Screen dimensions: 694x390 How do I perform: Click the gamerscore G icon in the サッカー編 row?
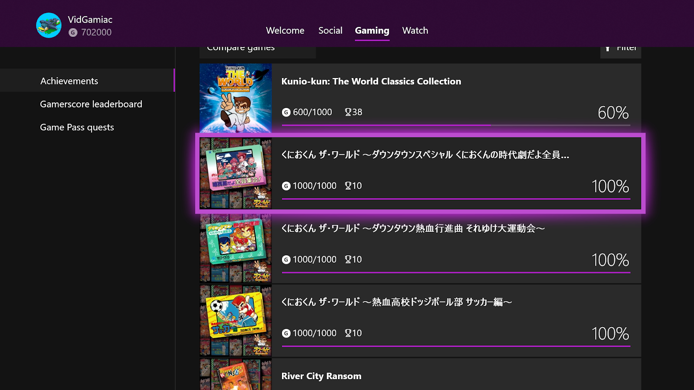286,333
